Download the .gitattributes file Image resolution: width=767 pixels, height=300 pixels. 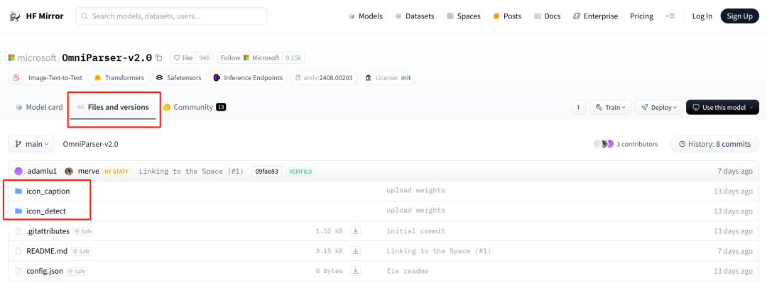356,230
